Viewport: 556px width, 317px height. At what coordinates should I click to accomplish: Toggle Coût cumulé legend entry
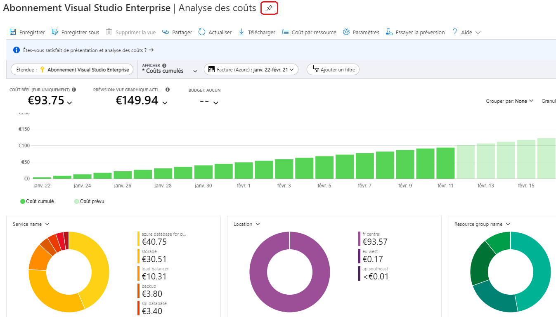pyautogui.click(x=37, y=201)
